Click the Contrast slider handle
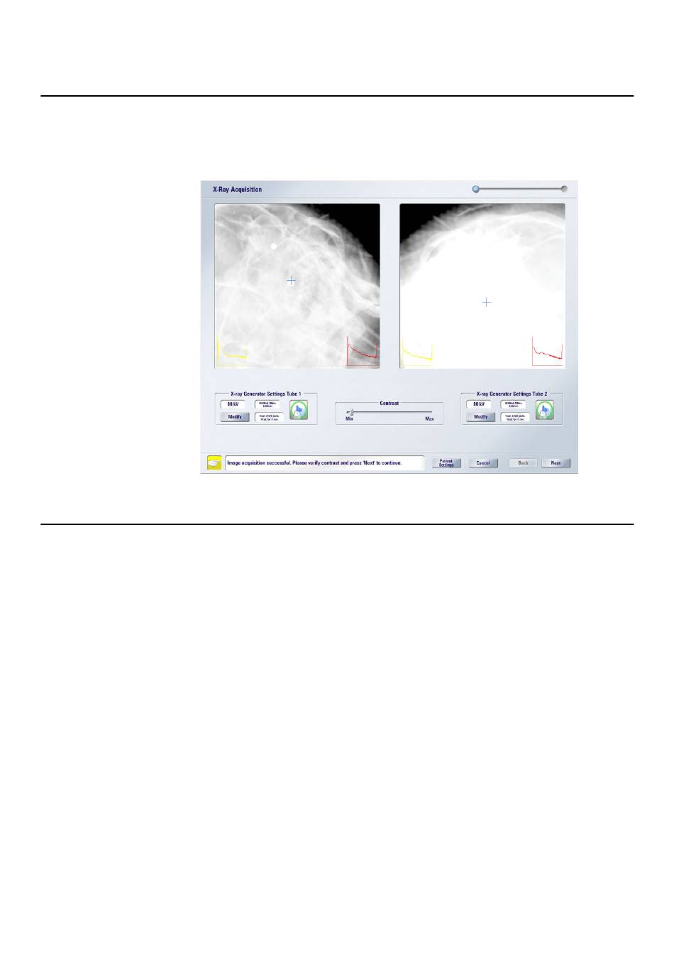 (x=351, y=412)
